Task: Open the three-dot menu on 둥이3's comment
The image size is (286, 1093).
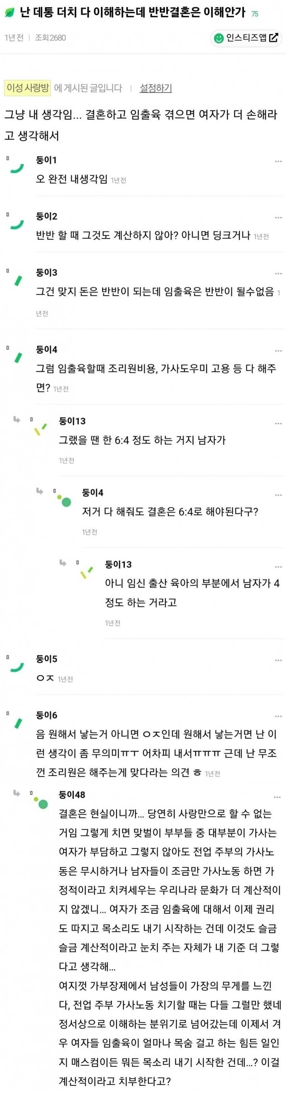Action: [278, 274]
